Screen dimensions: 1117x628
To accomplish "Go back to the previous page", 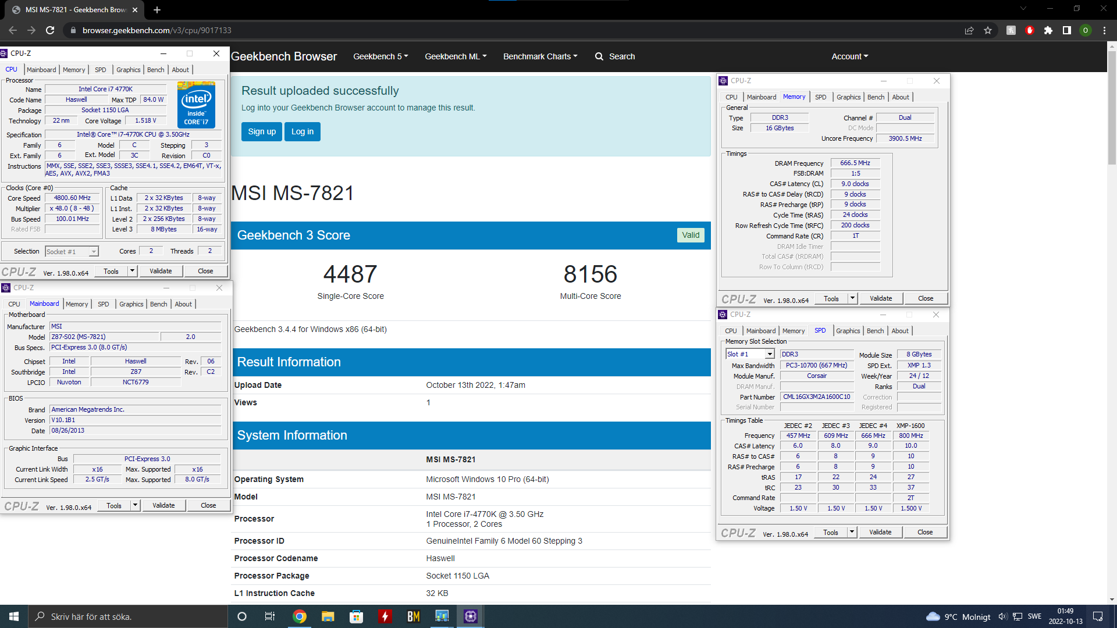I will pyautogui.click(x=13, y=30).
